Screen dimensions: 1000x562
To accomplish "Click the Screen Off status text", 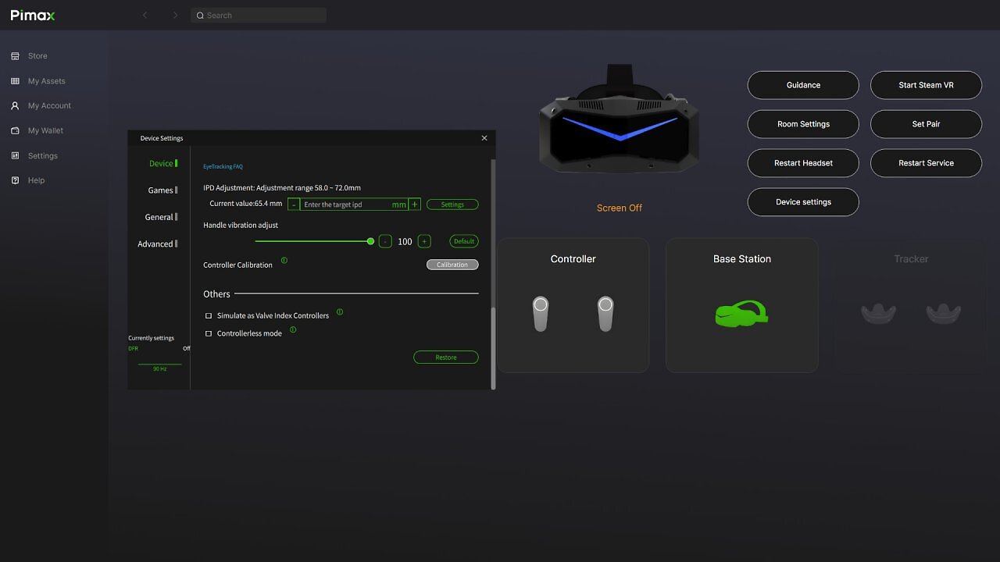I will (620, 208).
